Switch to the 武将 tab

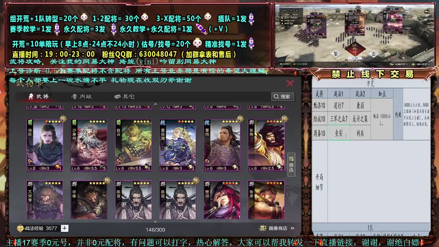click(38, 96)
